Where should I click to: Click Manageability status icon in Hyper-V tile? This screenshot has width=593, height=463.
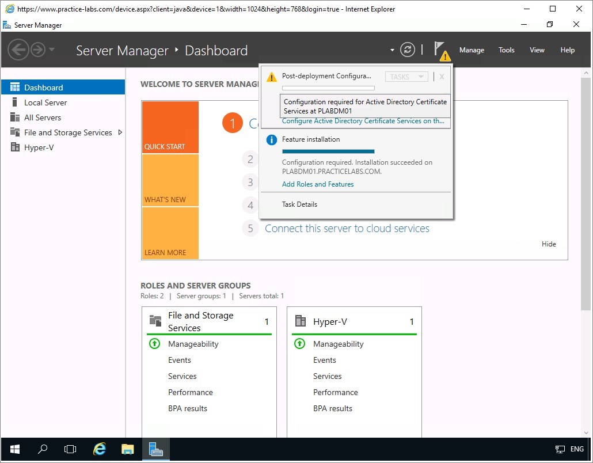coord(299,343)
